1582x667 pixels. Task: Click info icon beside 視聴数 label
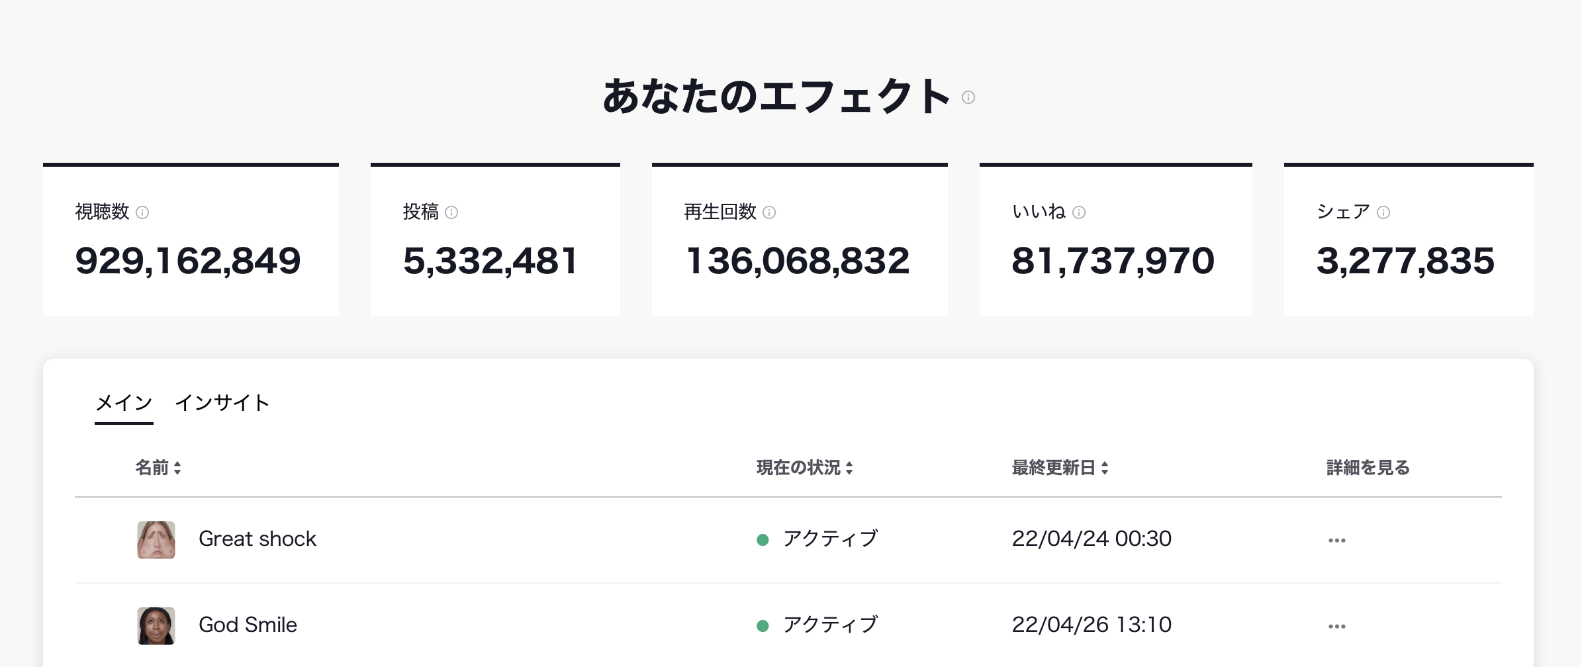[x=142, y=212]
